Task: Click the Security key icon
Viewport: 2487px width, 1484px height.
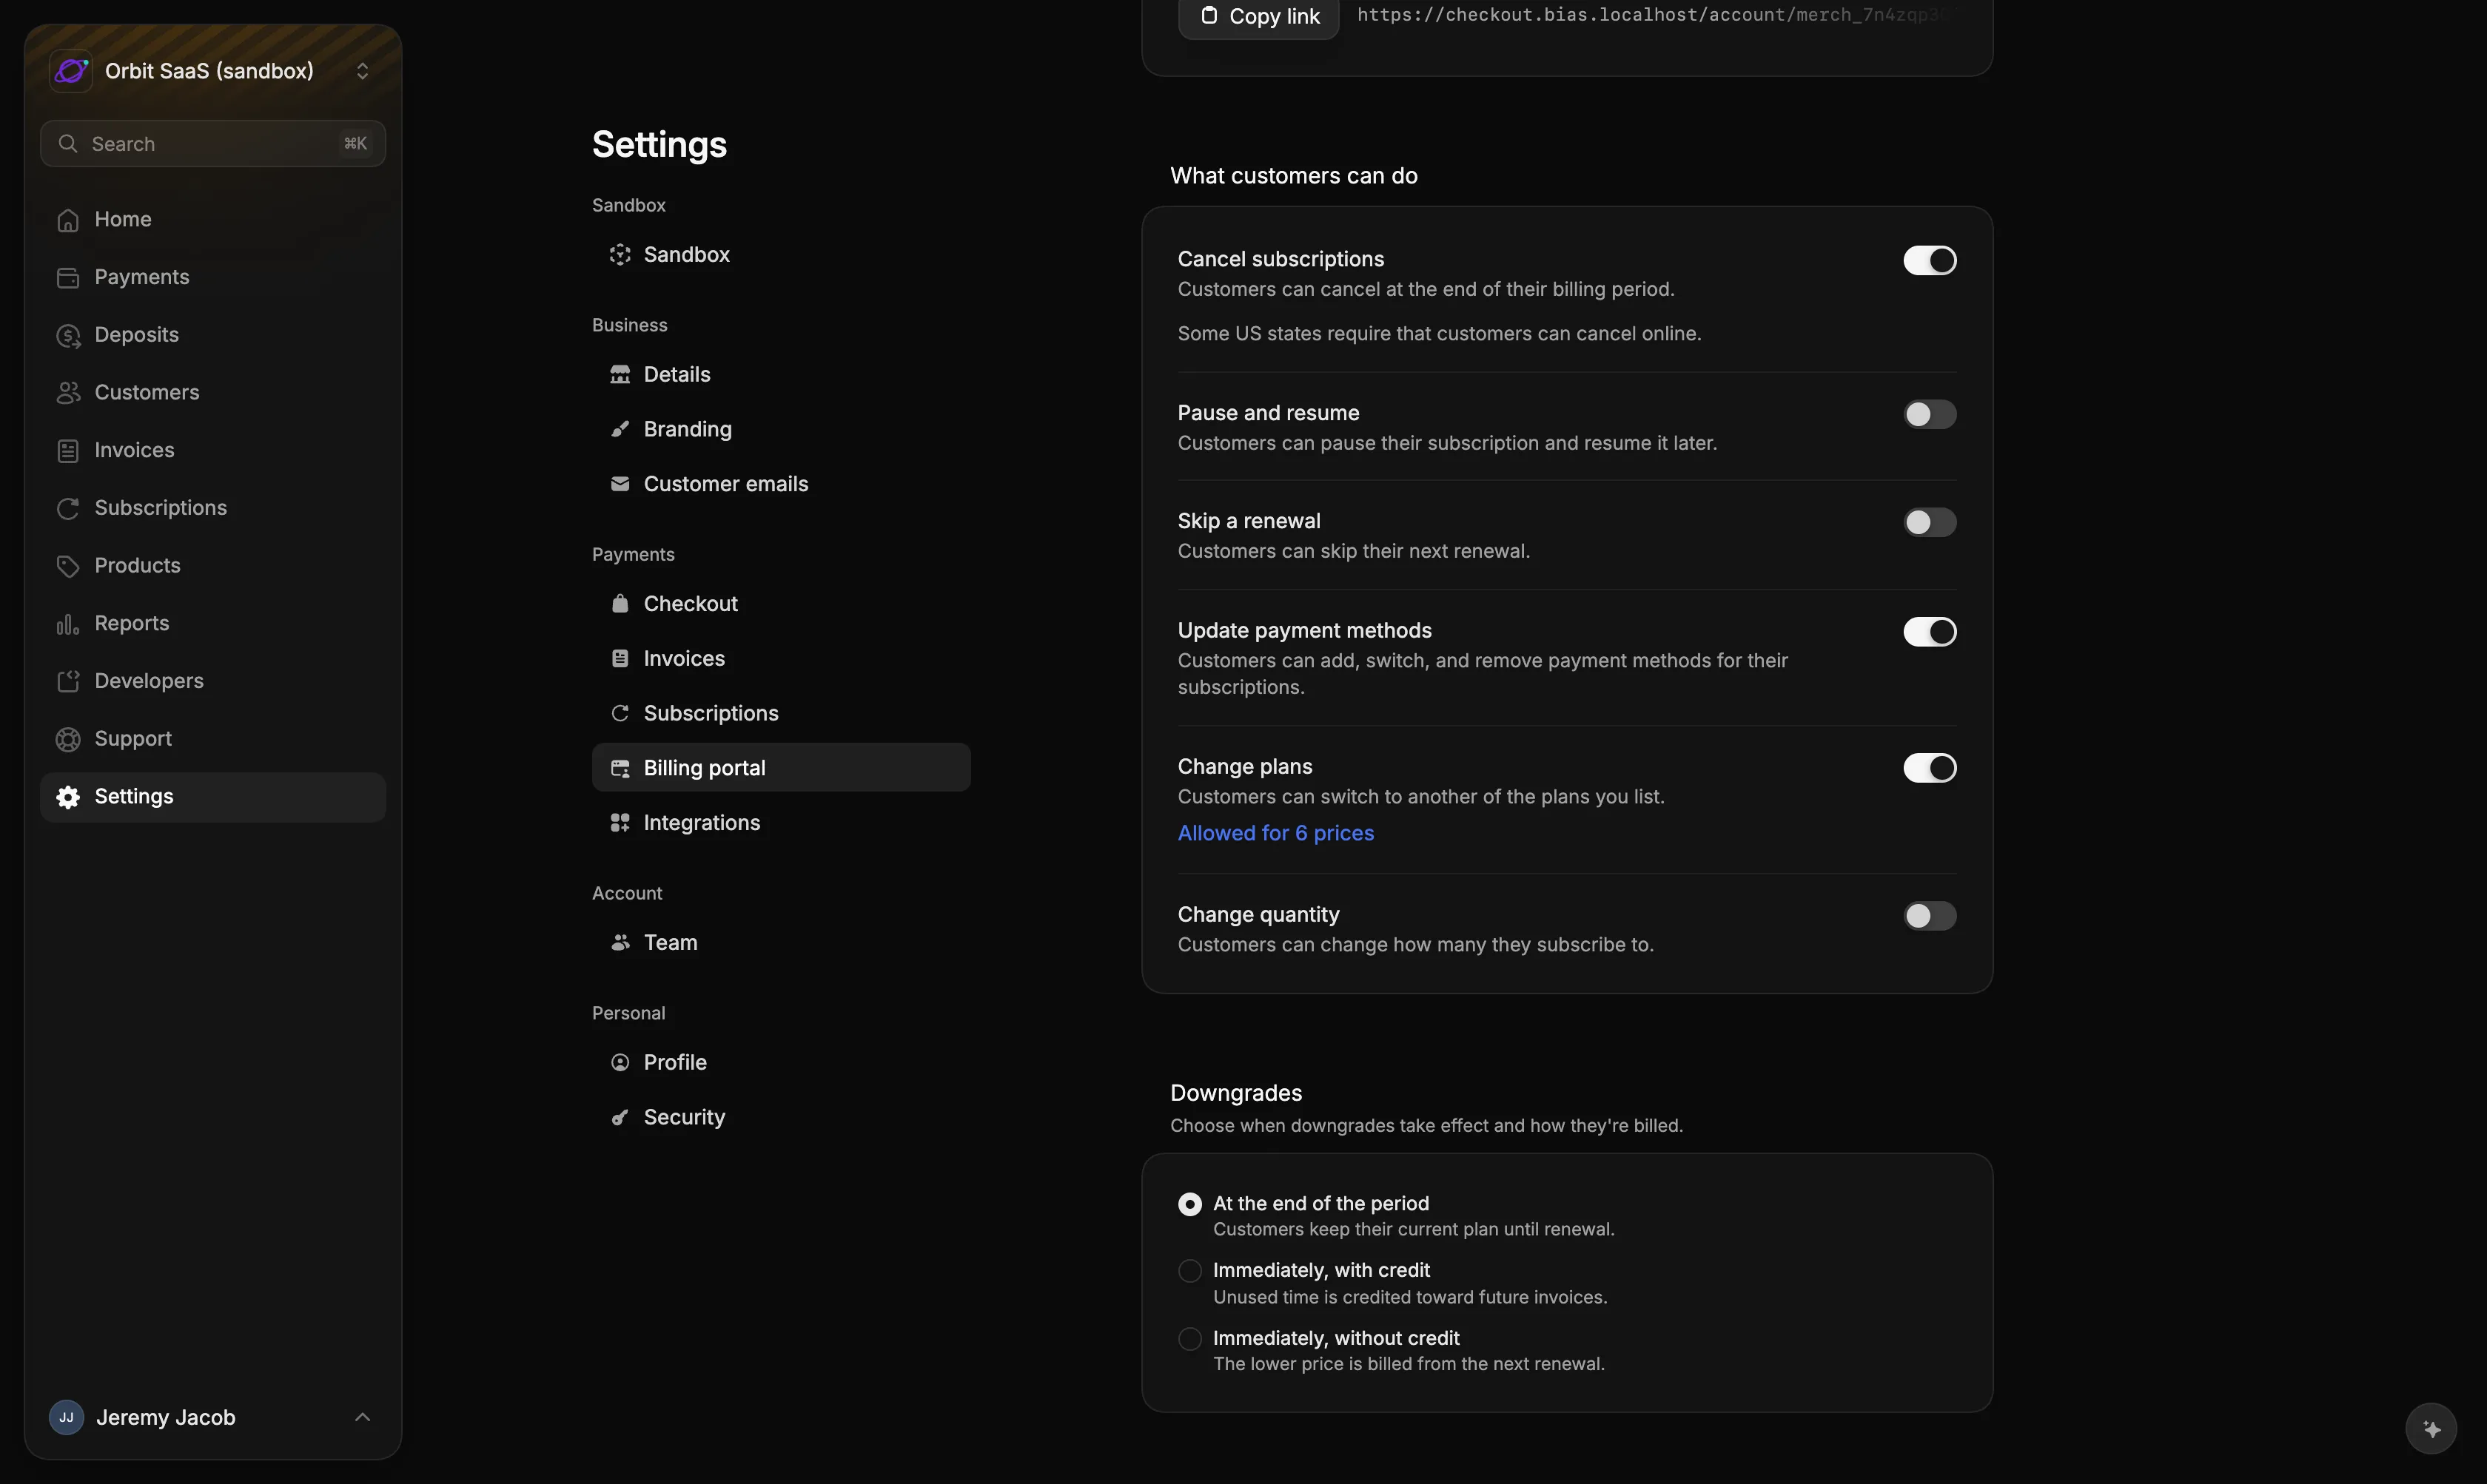Action: click(620, 1117)
